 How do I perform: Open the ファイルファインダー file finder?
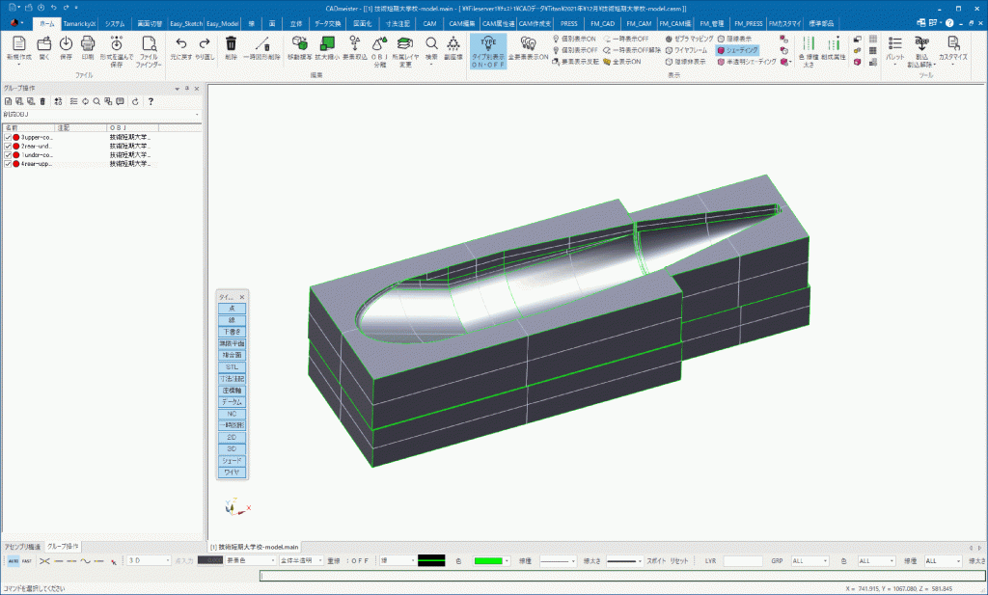(x=149, y=48)
